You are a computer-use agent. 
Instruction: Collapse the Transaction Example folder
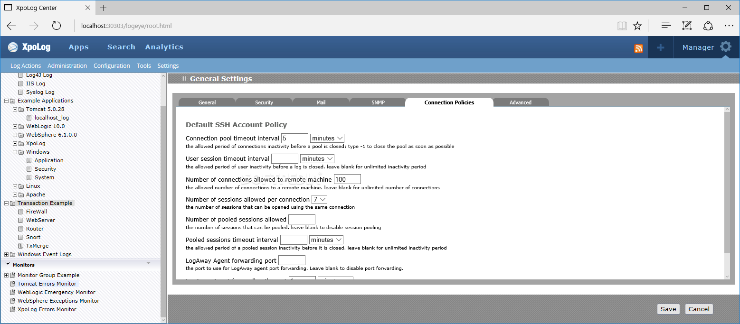[x=6, y=203]
